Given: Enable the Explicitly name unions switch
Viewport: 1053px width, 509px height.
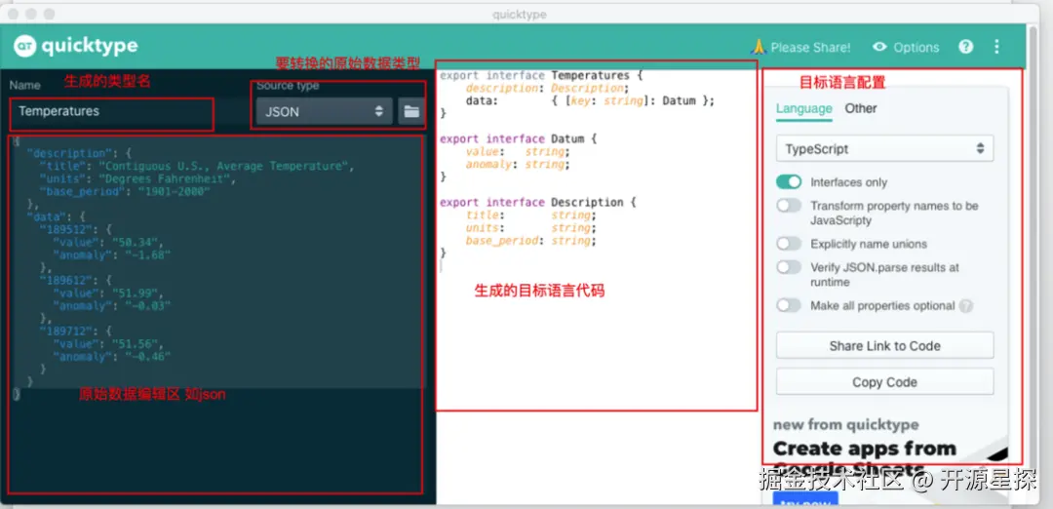Looking at the screenshot, I should (789, 244).
